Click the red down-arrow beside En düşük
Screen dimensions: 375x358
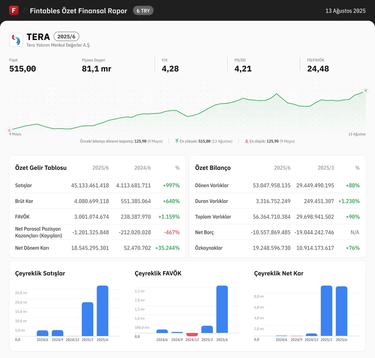point(247,141)
